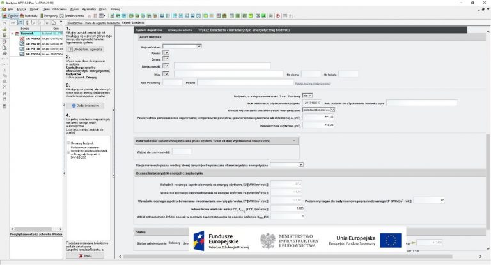Viewport: 491px width, 265px height.
Task: Select the Świadectwo tab
Action: [x=75, y=23]
